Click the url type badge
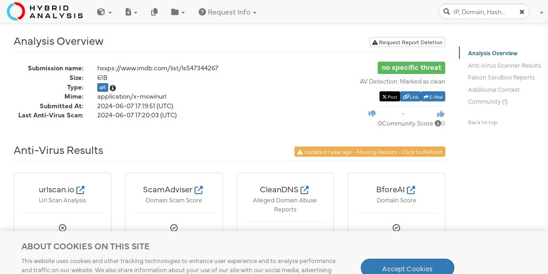Image resolution: width=548 pixels, height=274 pixels. coord(102,88)
